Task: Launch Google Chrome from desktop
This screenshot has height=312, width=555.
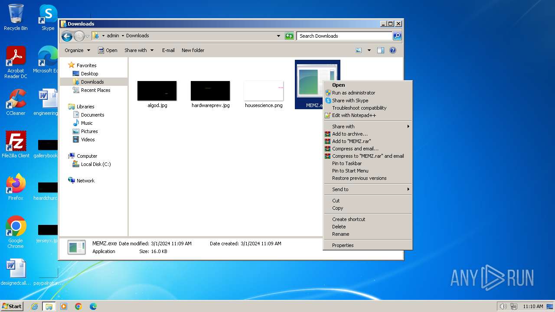Action: (16, 232)
